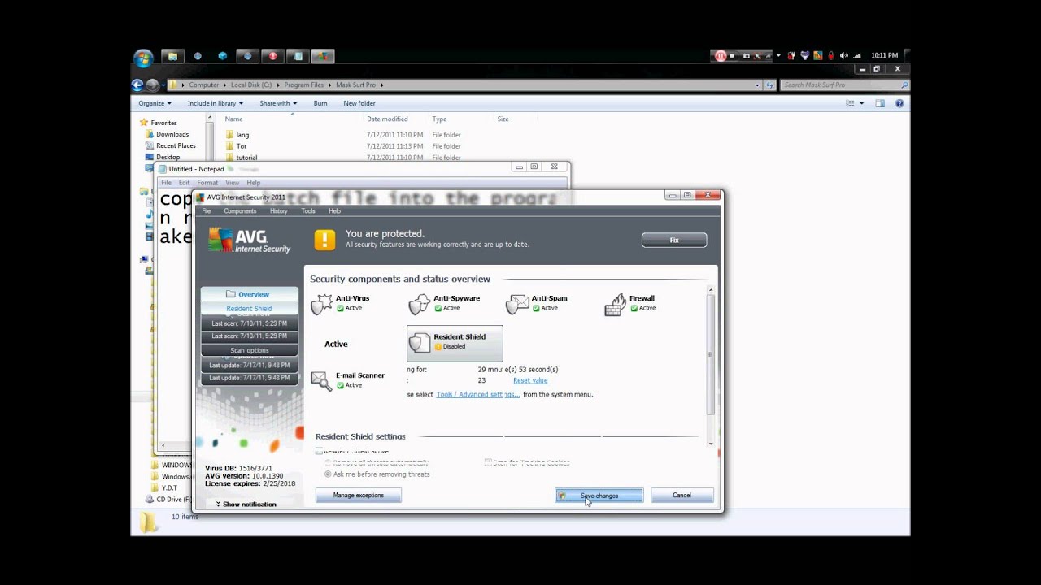Open the volume speaker tray icon

(x=843, y=56)
